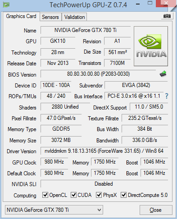
Task: Toggle the DirectCompute 5.0 checkbox
Action: (123, 195)
